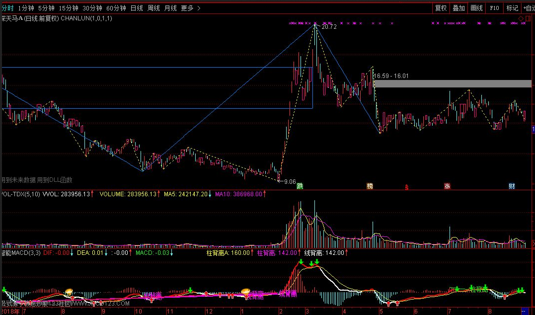Click the 16.59 - 16.01 gap label
This screenshot has height=315, width=535.
391,76
